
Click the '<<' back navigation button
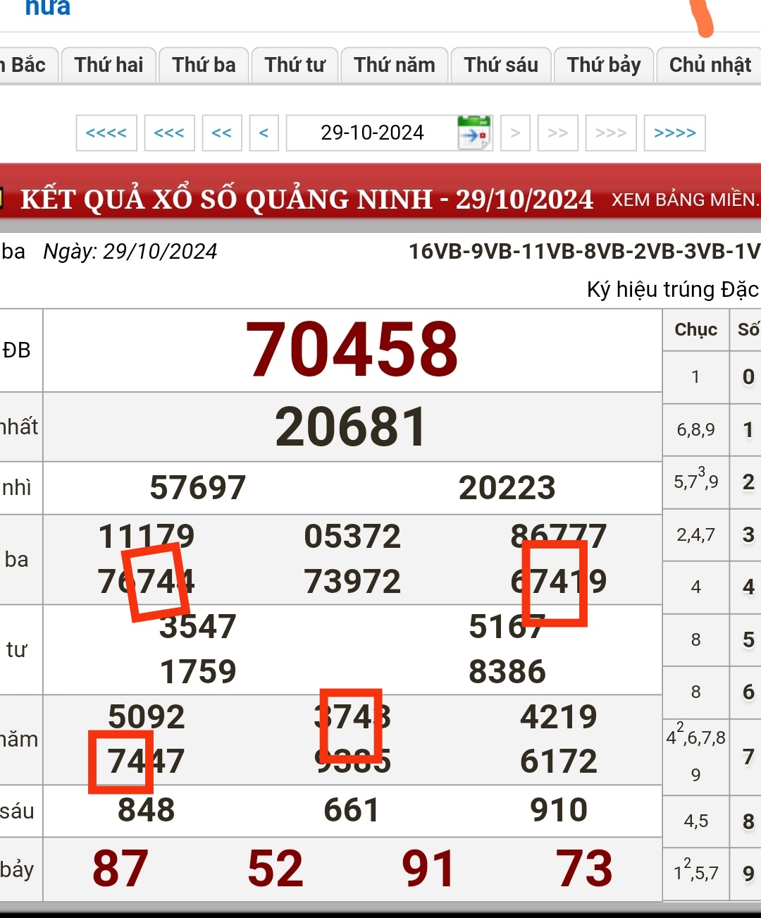coord(222,133)
